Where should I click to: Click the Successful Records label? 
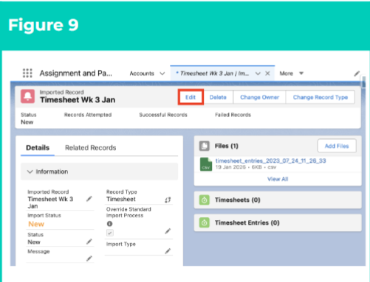pyautogui.click(x=163, y=115)
